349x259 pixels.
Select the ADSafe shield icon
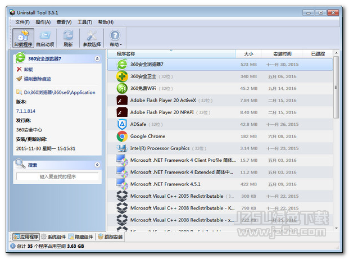tap(122, 124)
